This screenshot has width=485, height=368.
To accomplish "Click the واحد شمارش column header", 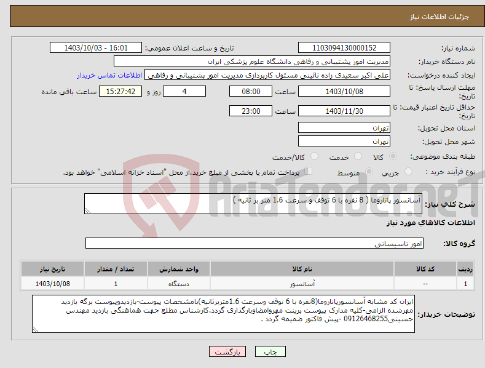I will (x=179, y=269).
